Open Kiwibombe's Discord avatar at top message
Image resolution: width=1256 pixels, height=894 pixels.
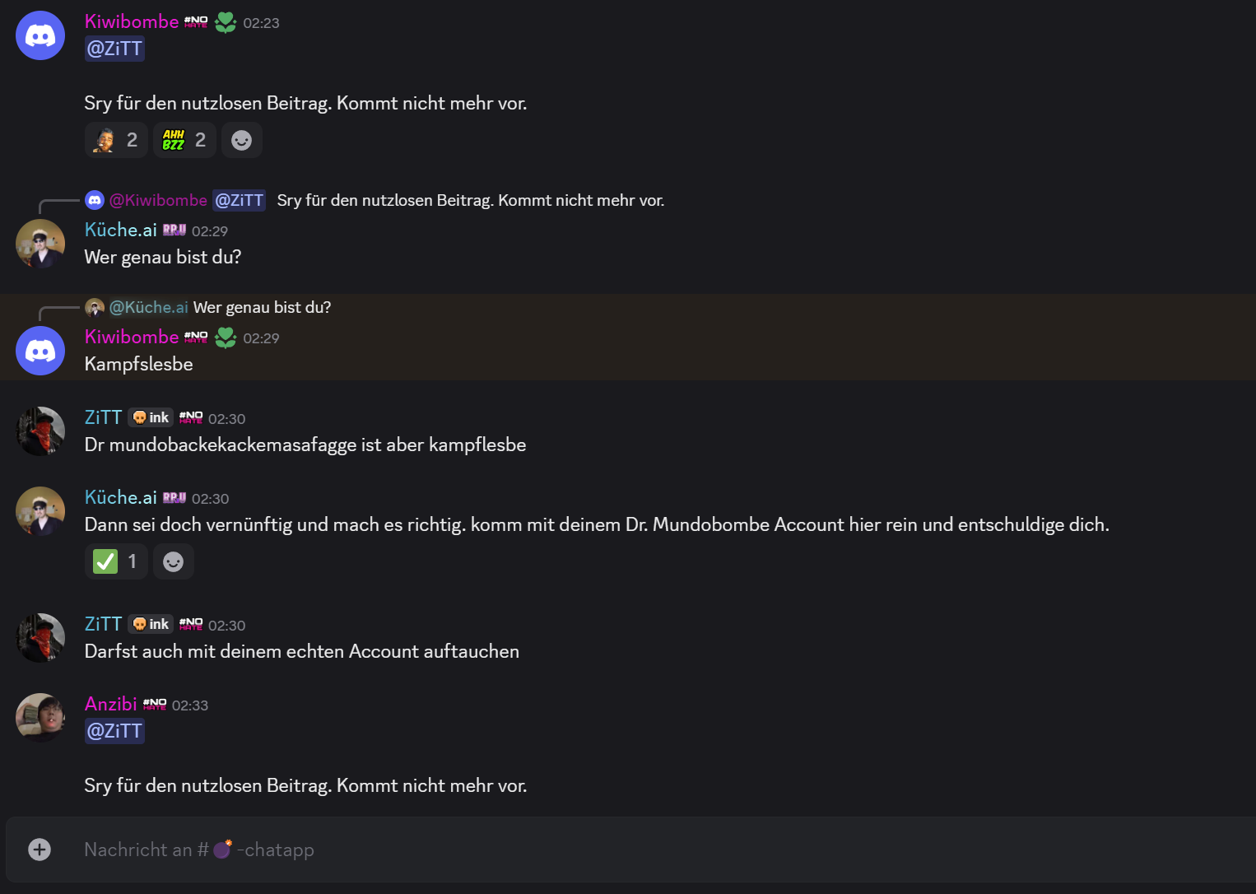(x=40, y=35)
